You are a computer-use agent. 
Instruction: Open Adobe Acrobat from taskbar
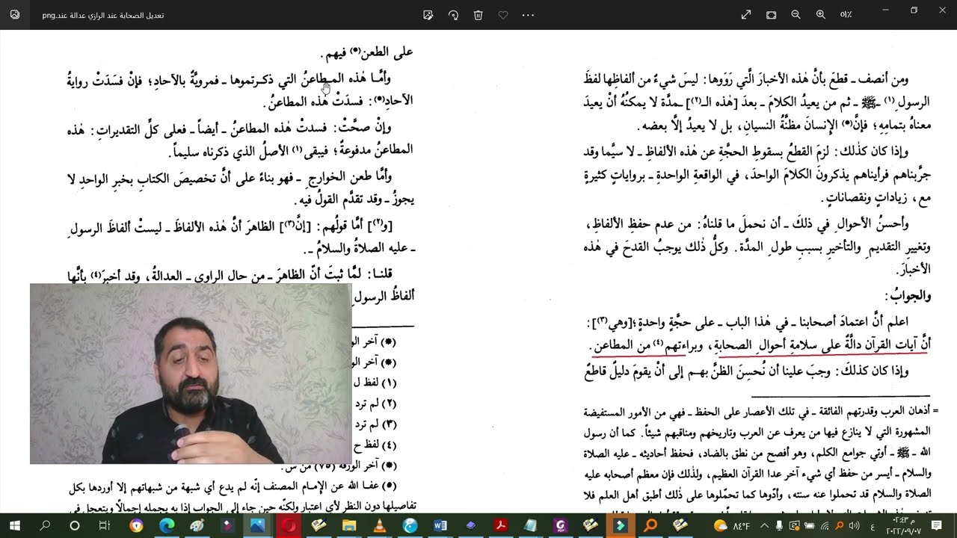point(500,526)
